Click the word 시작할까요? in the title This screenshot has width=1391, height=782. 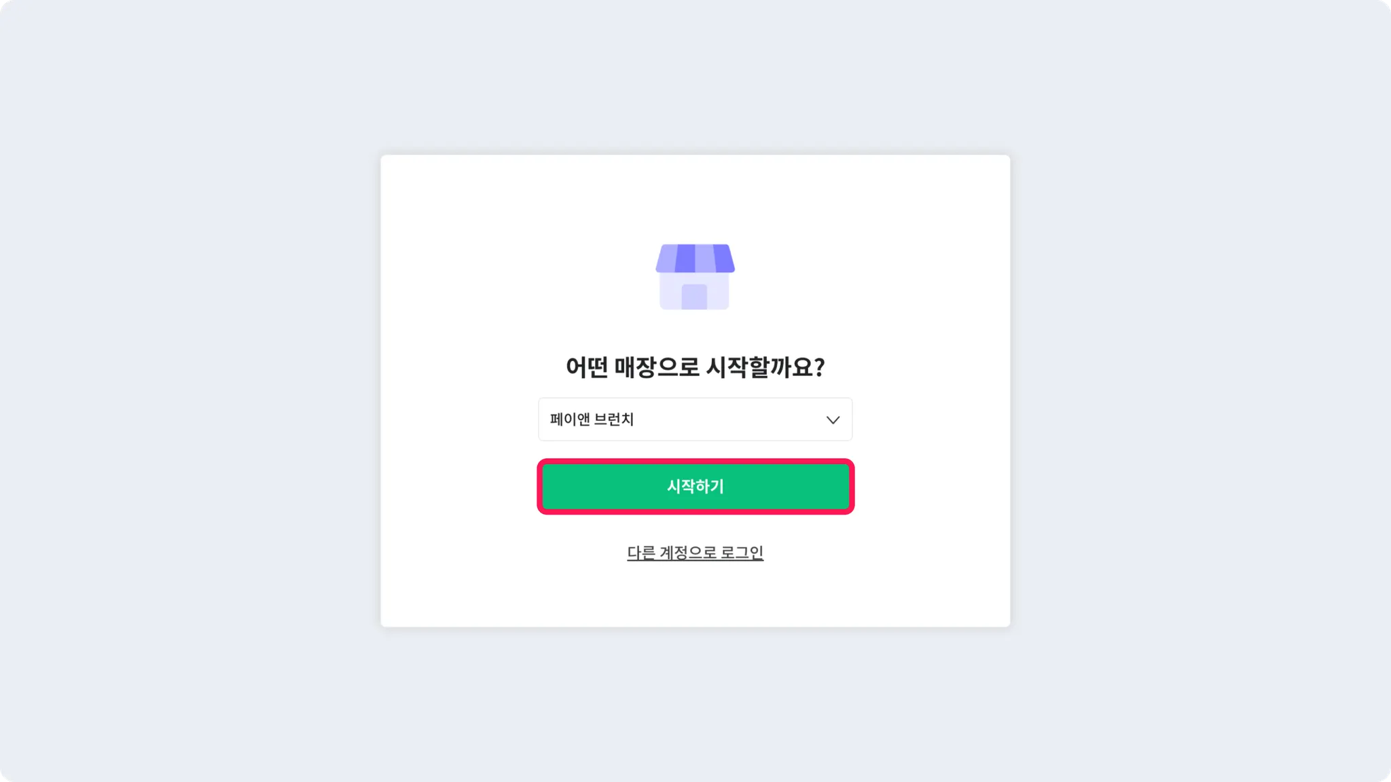(765, 367)
